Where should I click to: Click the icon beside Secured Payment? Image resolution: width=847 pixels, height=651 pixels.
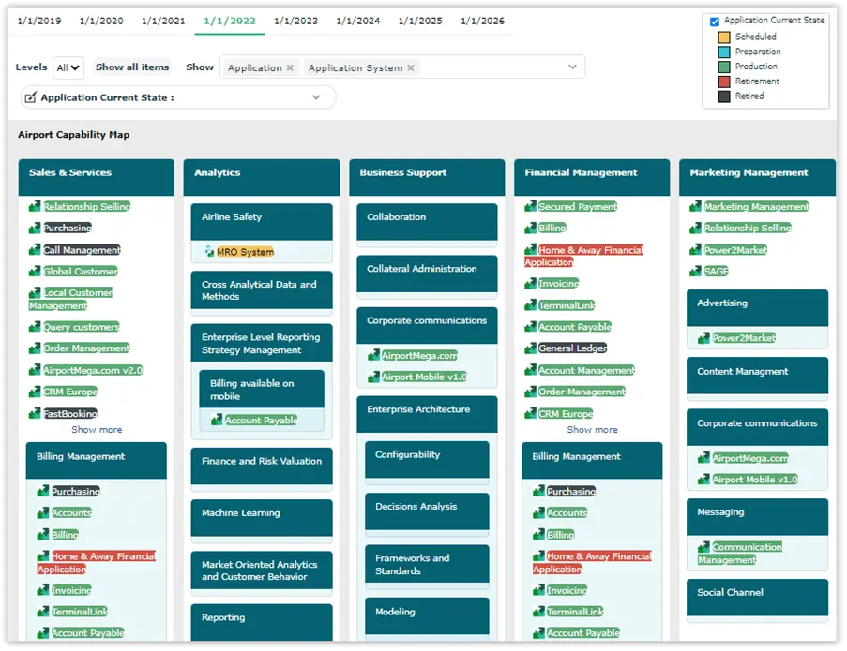pos(531,206)
